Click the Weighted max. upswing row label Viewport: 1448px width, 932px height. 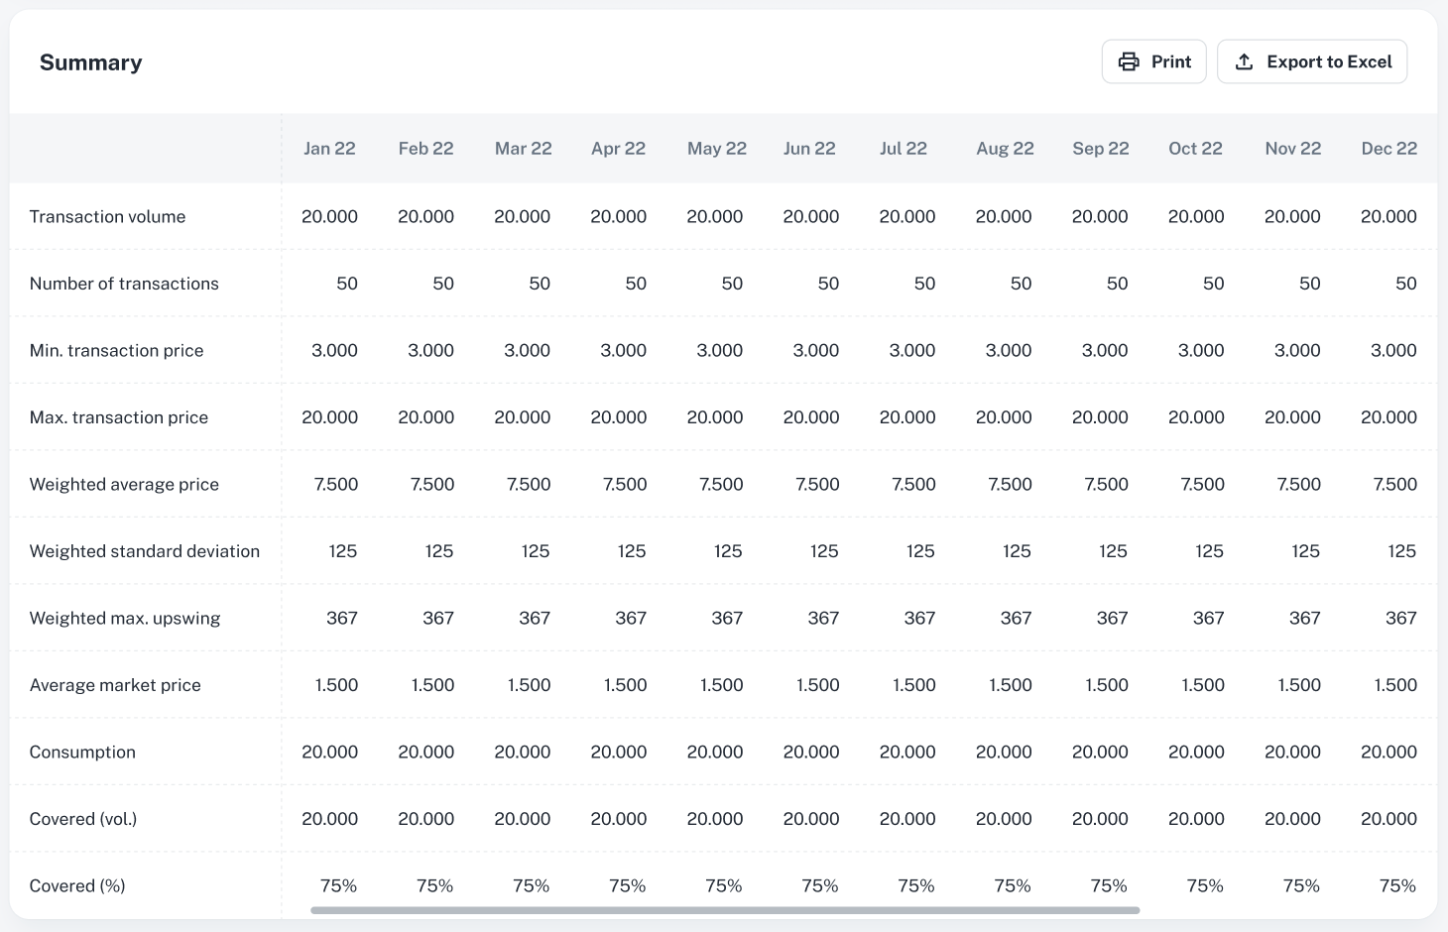pos(125,618)
